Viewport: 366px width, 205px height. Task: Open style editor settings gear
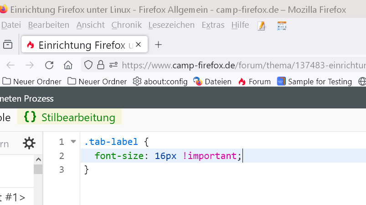click(29, 143)
